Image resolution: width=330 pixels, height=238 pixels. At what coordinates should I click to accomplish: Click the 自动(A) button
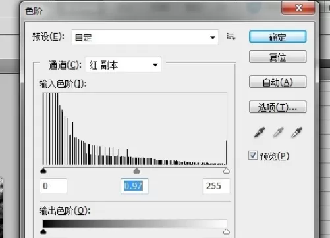(x=277, y=82)
